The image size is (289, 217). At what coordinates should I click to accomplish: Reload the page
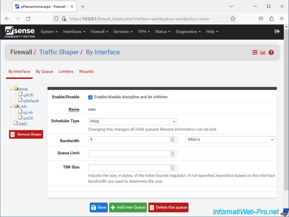28,19
